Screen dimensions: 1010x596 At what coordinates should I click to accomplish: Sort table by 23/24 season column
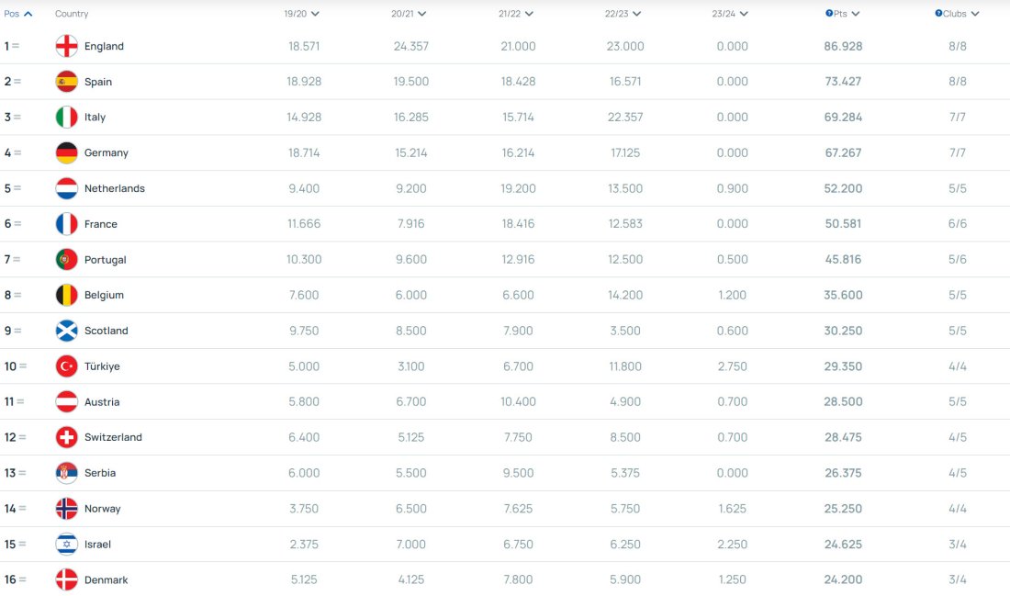point(730,14)
